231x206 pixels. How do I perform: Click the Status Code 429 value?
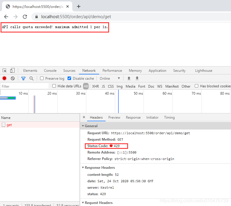pos(117,146)
